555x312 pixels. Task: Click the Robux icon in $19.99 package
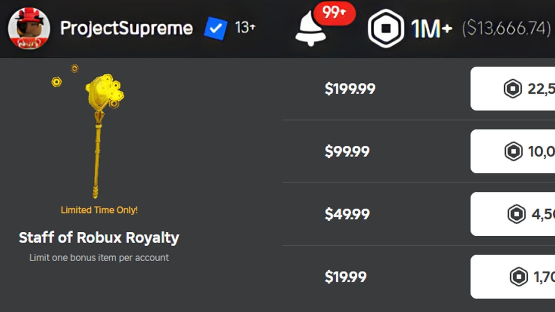coord(519,277)
